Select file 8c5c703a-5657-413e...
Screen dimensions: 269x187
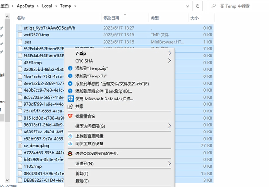coord(44,97)
